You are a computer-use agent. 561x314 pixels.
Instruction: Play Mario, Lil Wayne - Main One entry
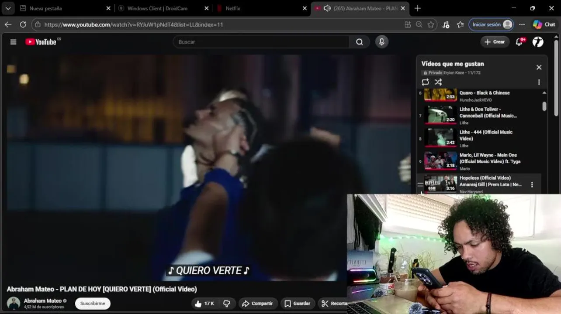coord(479,161)
